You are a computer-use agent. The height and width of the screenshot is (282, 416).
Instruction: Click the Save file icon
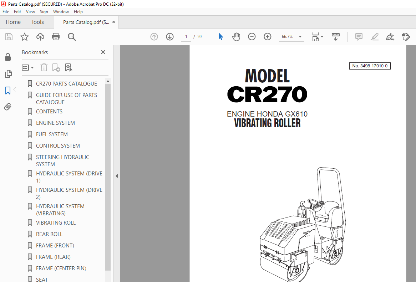pyautogui.click(x=9, y=37)
